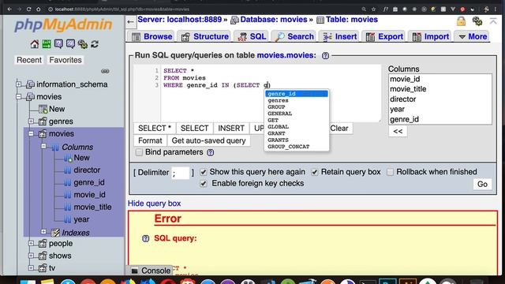Click Hide query box link

click(x=155, y=204)
